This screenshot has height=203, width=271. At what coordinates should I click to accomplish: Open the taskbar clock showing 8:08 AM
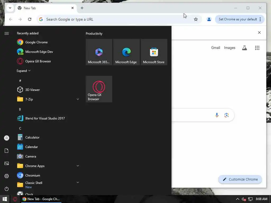pyautogui.click(x=261, y=199)
